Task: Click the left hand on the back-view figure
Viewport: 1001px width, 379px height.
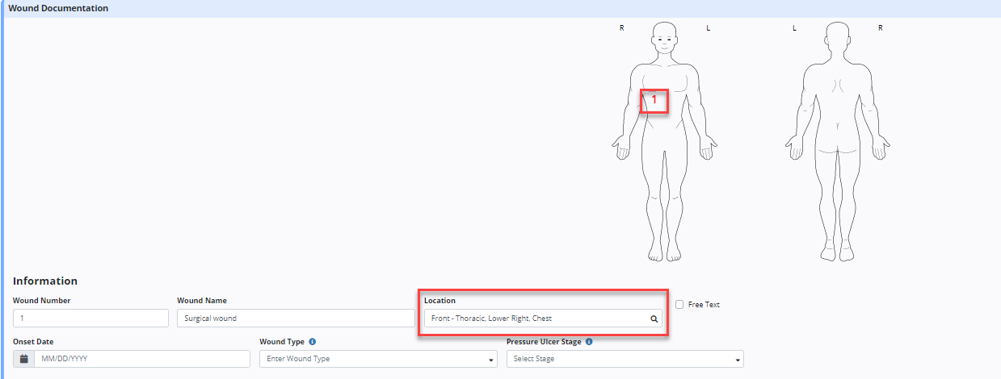Action: point(793,150)
